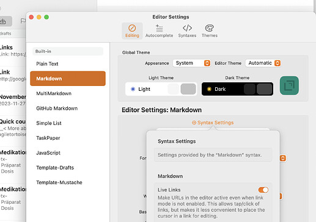Select MultiMarkdown syntax

point(68,93)
